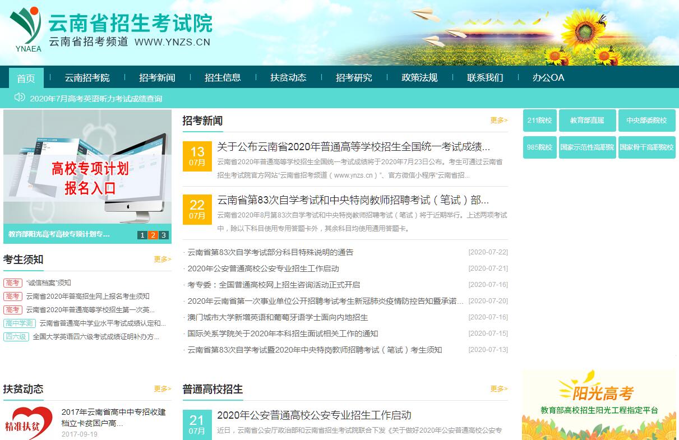
Task: Click the teal 21 July date badge
Action: pyautogui.click(x=197, y=424)
